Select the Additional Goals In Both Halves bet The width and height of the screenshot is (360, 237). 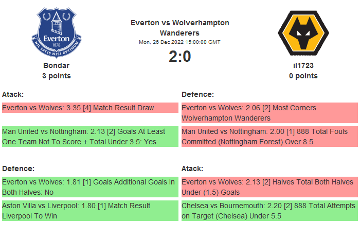(90, 187)
